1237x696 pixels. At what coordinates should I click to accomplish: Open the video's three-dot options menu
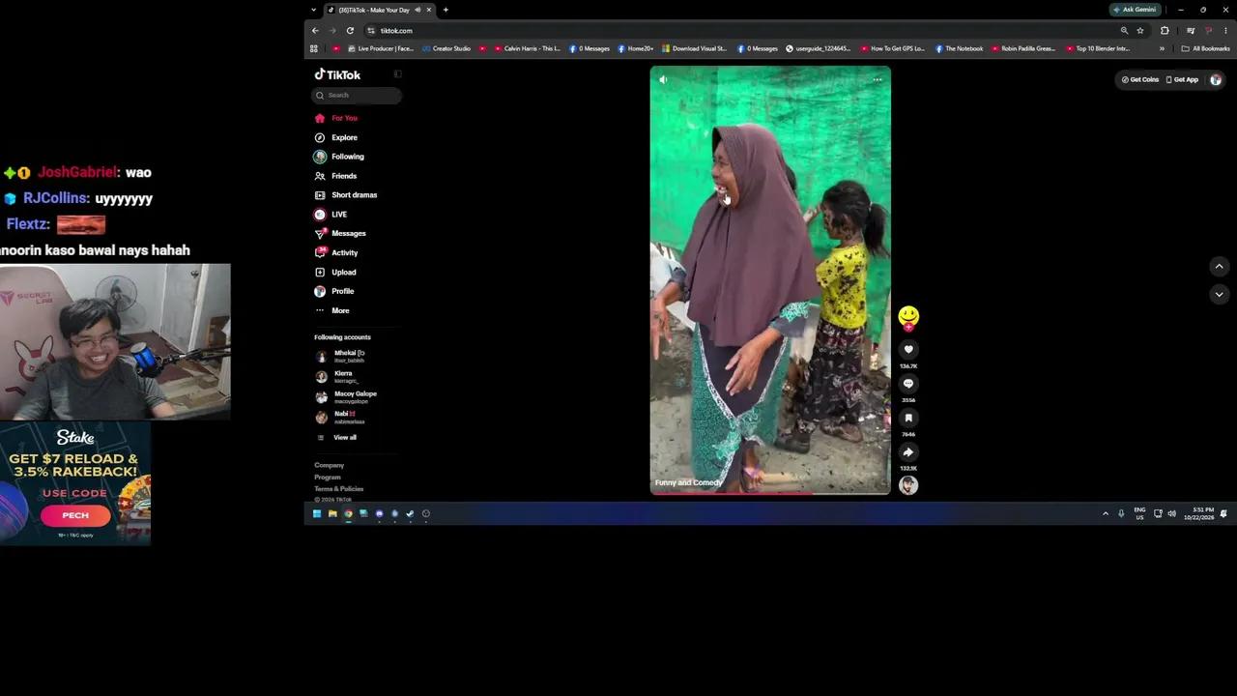[877, 79]
